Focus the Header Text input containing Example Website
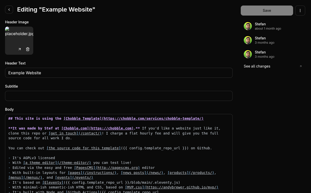The image size is (311, 193). [x=119, y=73]
